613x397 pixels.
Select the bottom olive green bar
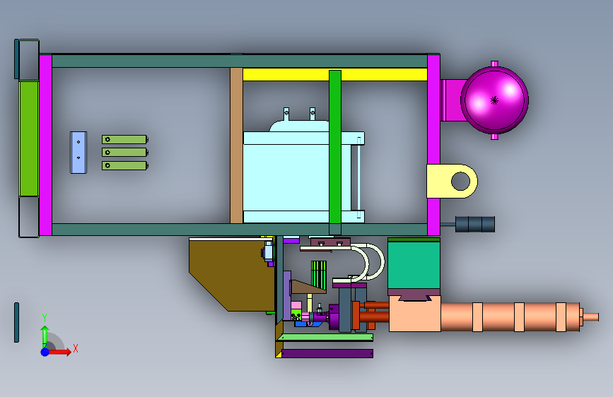[124, 165]
